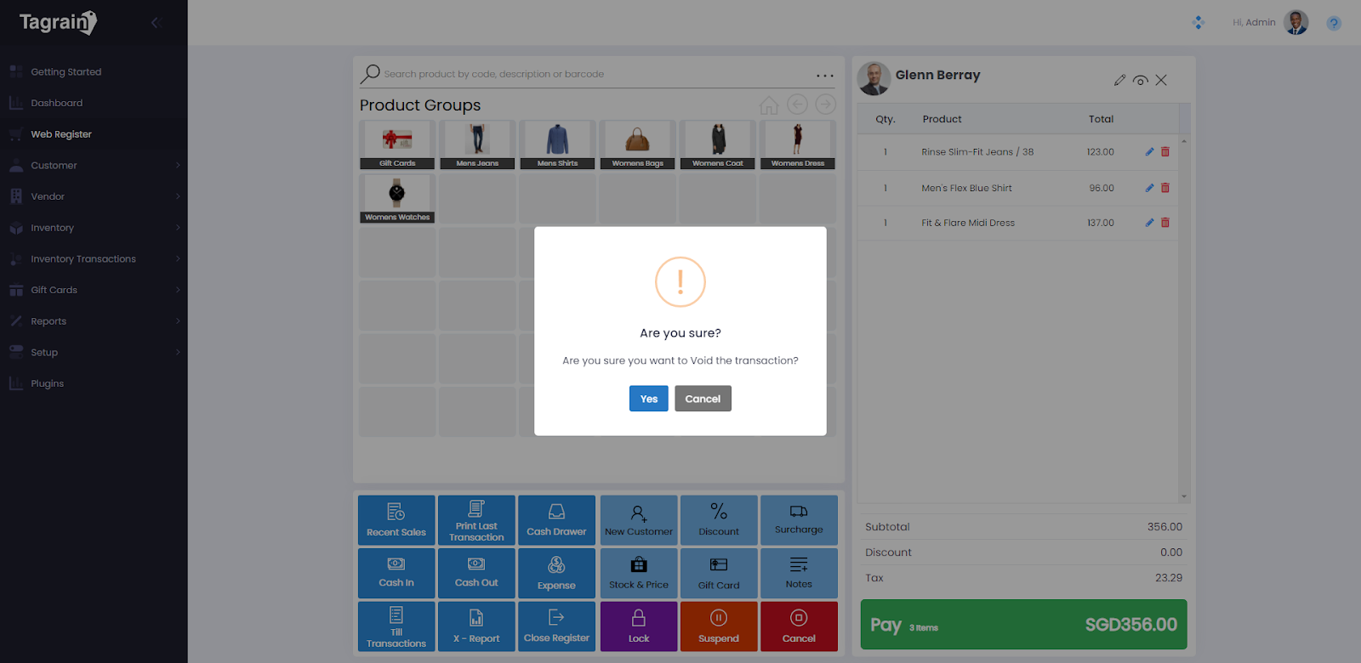Click the cart scrollbar down arrow
The width and height of the screenshot is (1361, 663).
(1184, 497)
